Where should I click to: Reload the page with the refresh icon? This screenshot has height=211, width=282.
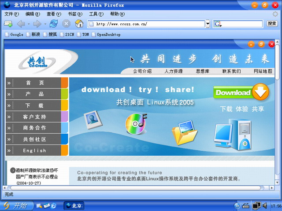coord(54,24)
